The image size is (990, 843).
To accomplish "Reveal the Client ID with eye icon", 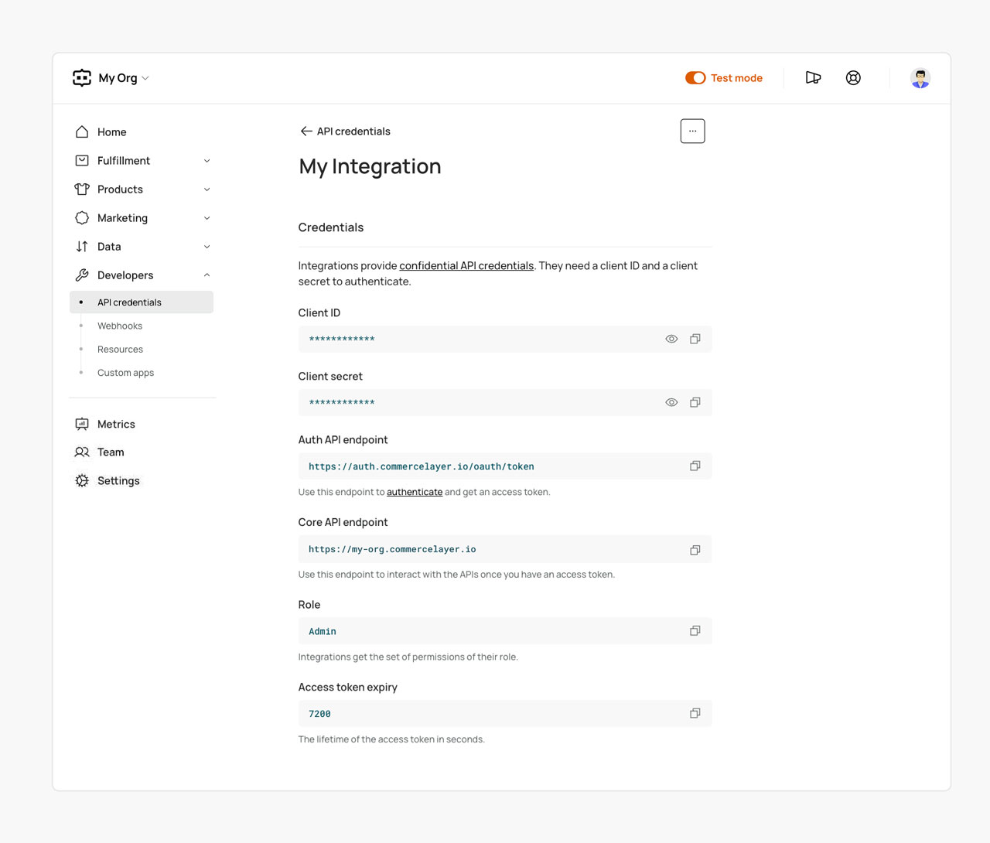I will [x=671, y=339].
